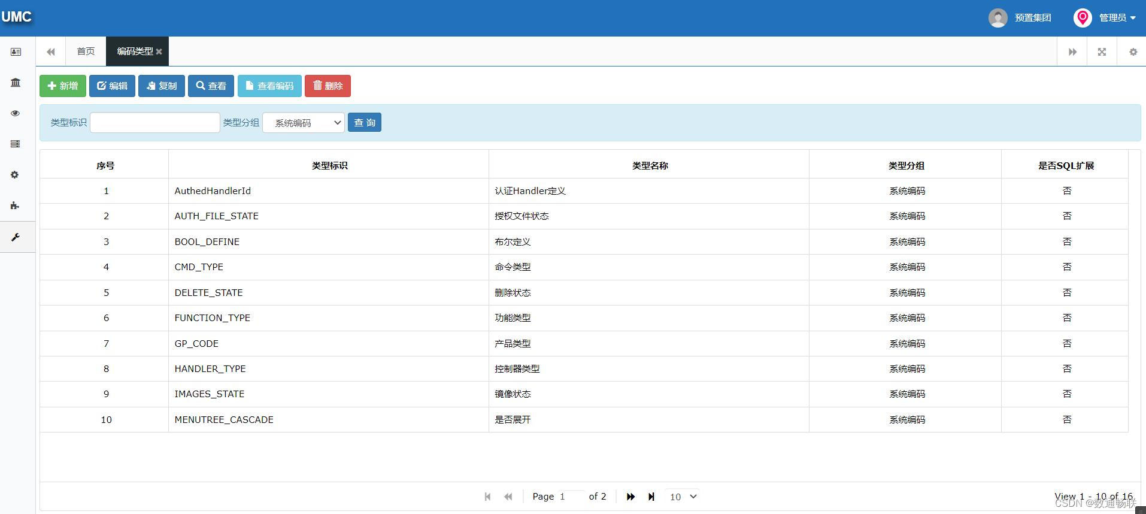1146x514 pixels.
Task: Click the 编辑 button
Action: tap(112, 86)
